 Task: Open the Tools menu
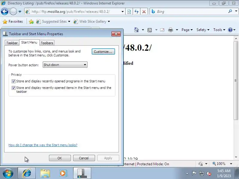219,30
